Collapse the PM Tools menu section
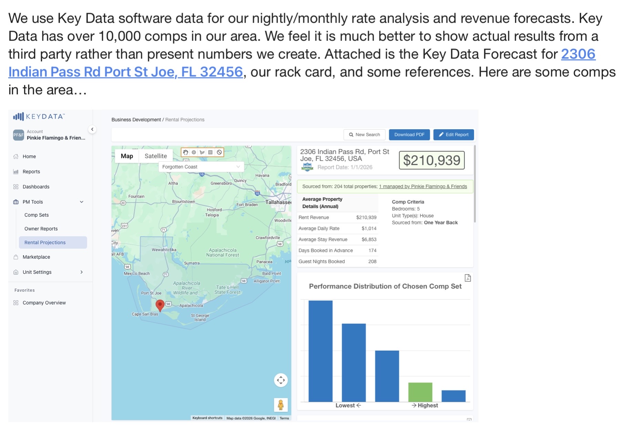Image resolution: width=630 pixels, height=436 pixels. (82, 202)
